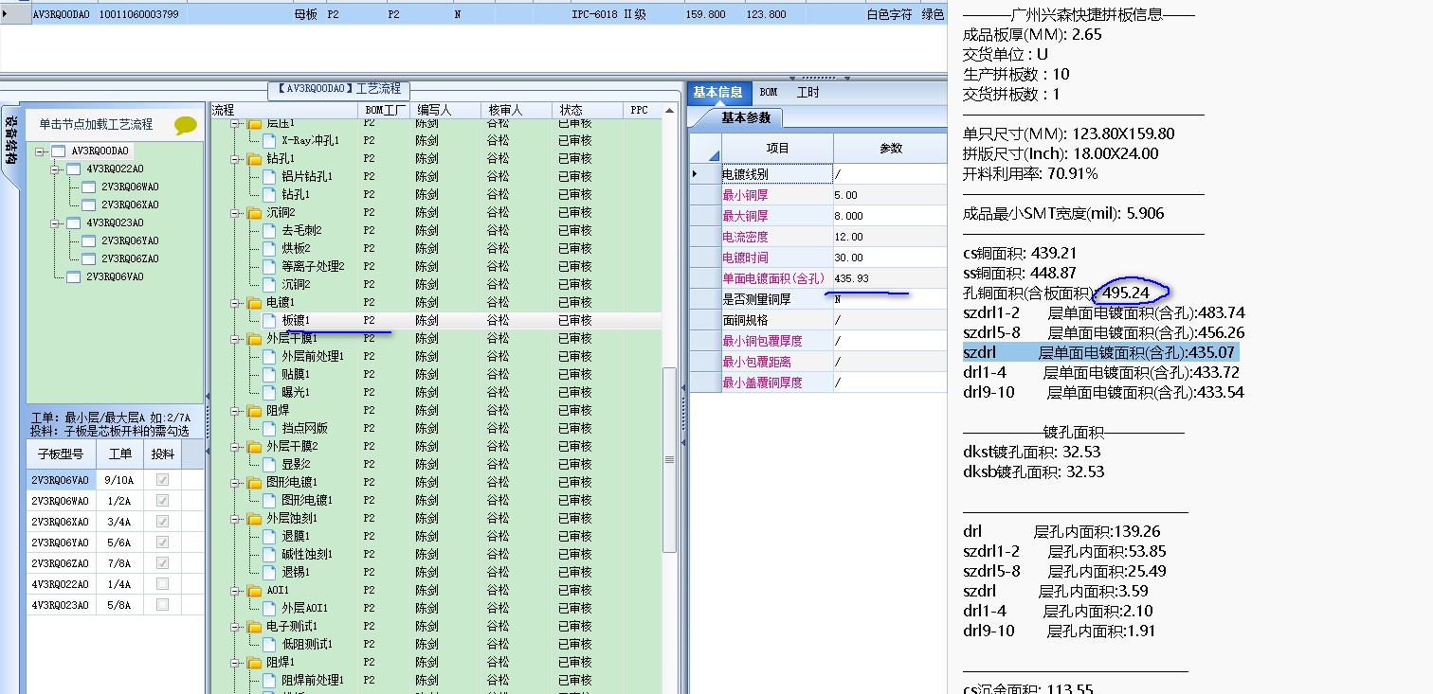
Task: Click the 外层蚀刻1 folder icon
Action: coord(254,519)
